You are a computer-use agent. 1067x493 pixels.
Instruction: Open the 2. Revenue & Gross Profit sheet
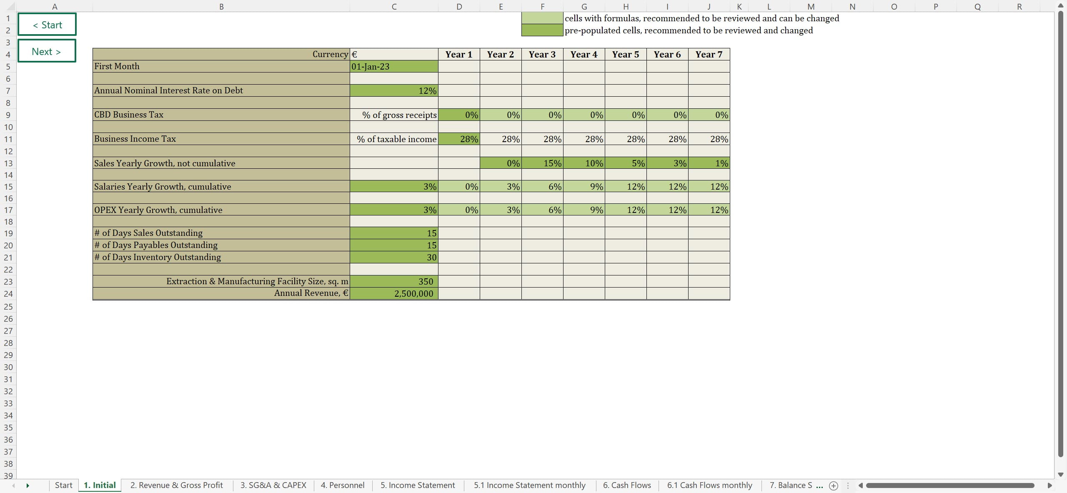(x=176, y=485)
